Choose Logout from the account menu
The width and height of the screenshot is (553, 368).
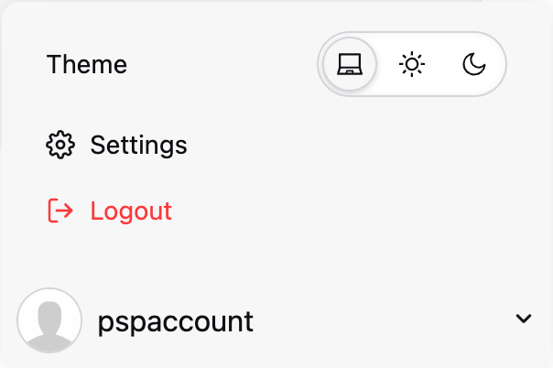point(110,211)
